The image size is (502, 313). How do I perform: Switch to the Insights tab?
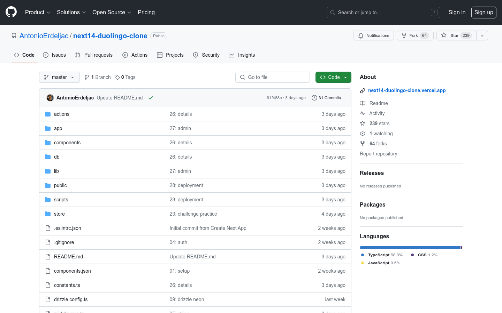pos(242,55)
